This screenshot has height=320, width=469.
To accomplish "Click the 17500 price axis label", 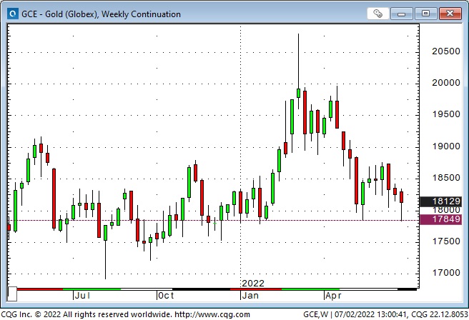I will pyautogui.click(x=445, y=241).
